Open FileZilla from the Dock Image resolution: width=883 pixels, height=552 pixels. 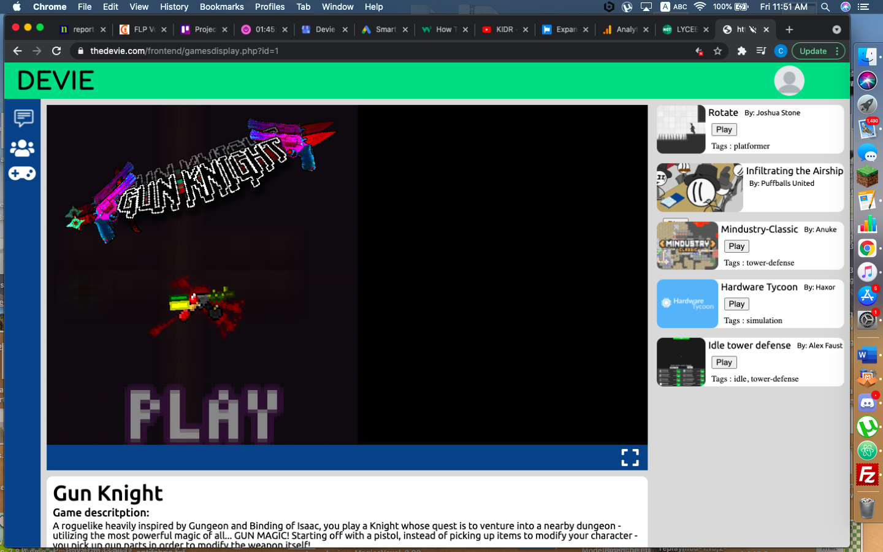click(x=867, y=475)
